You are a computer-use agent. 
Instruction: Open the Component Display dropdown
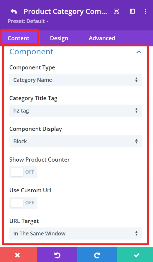(x=75, y=141)
